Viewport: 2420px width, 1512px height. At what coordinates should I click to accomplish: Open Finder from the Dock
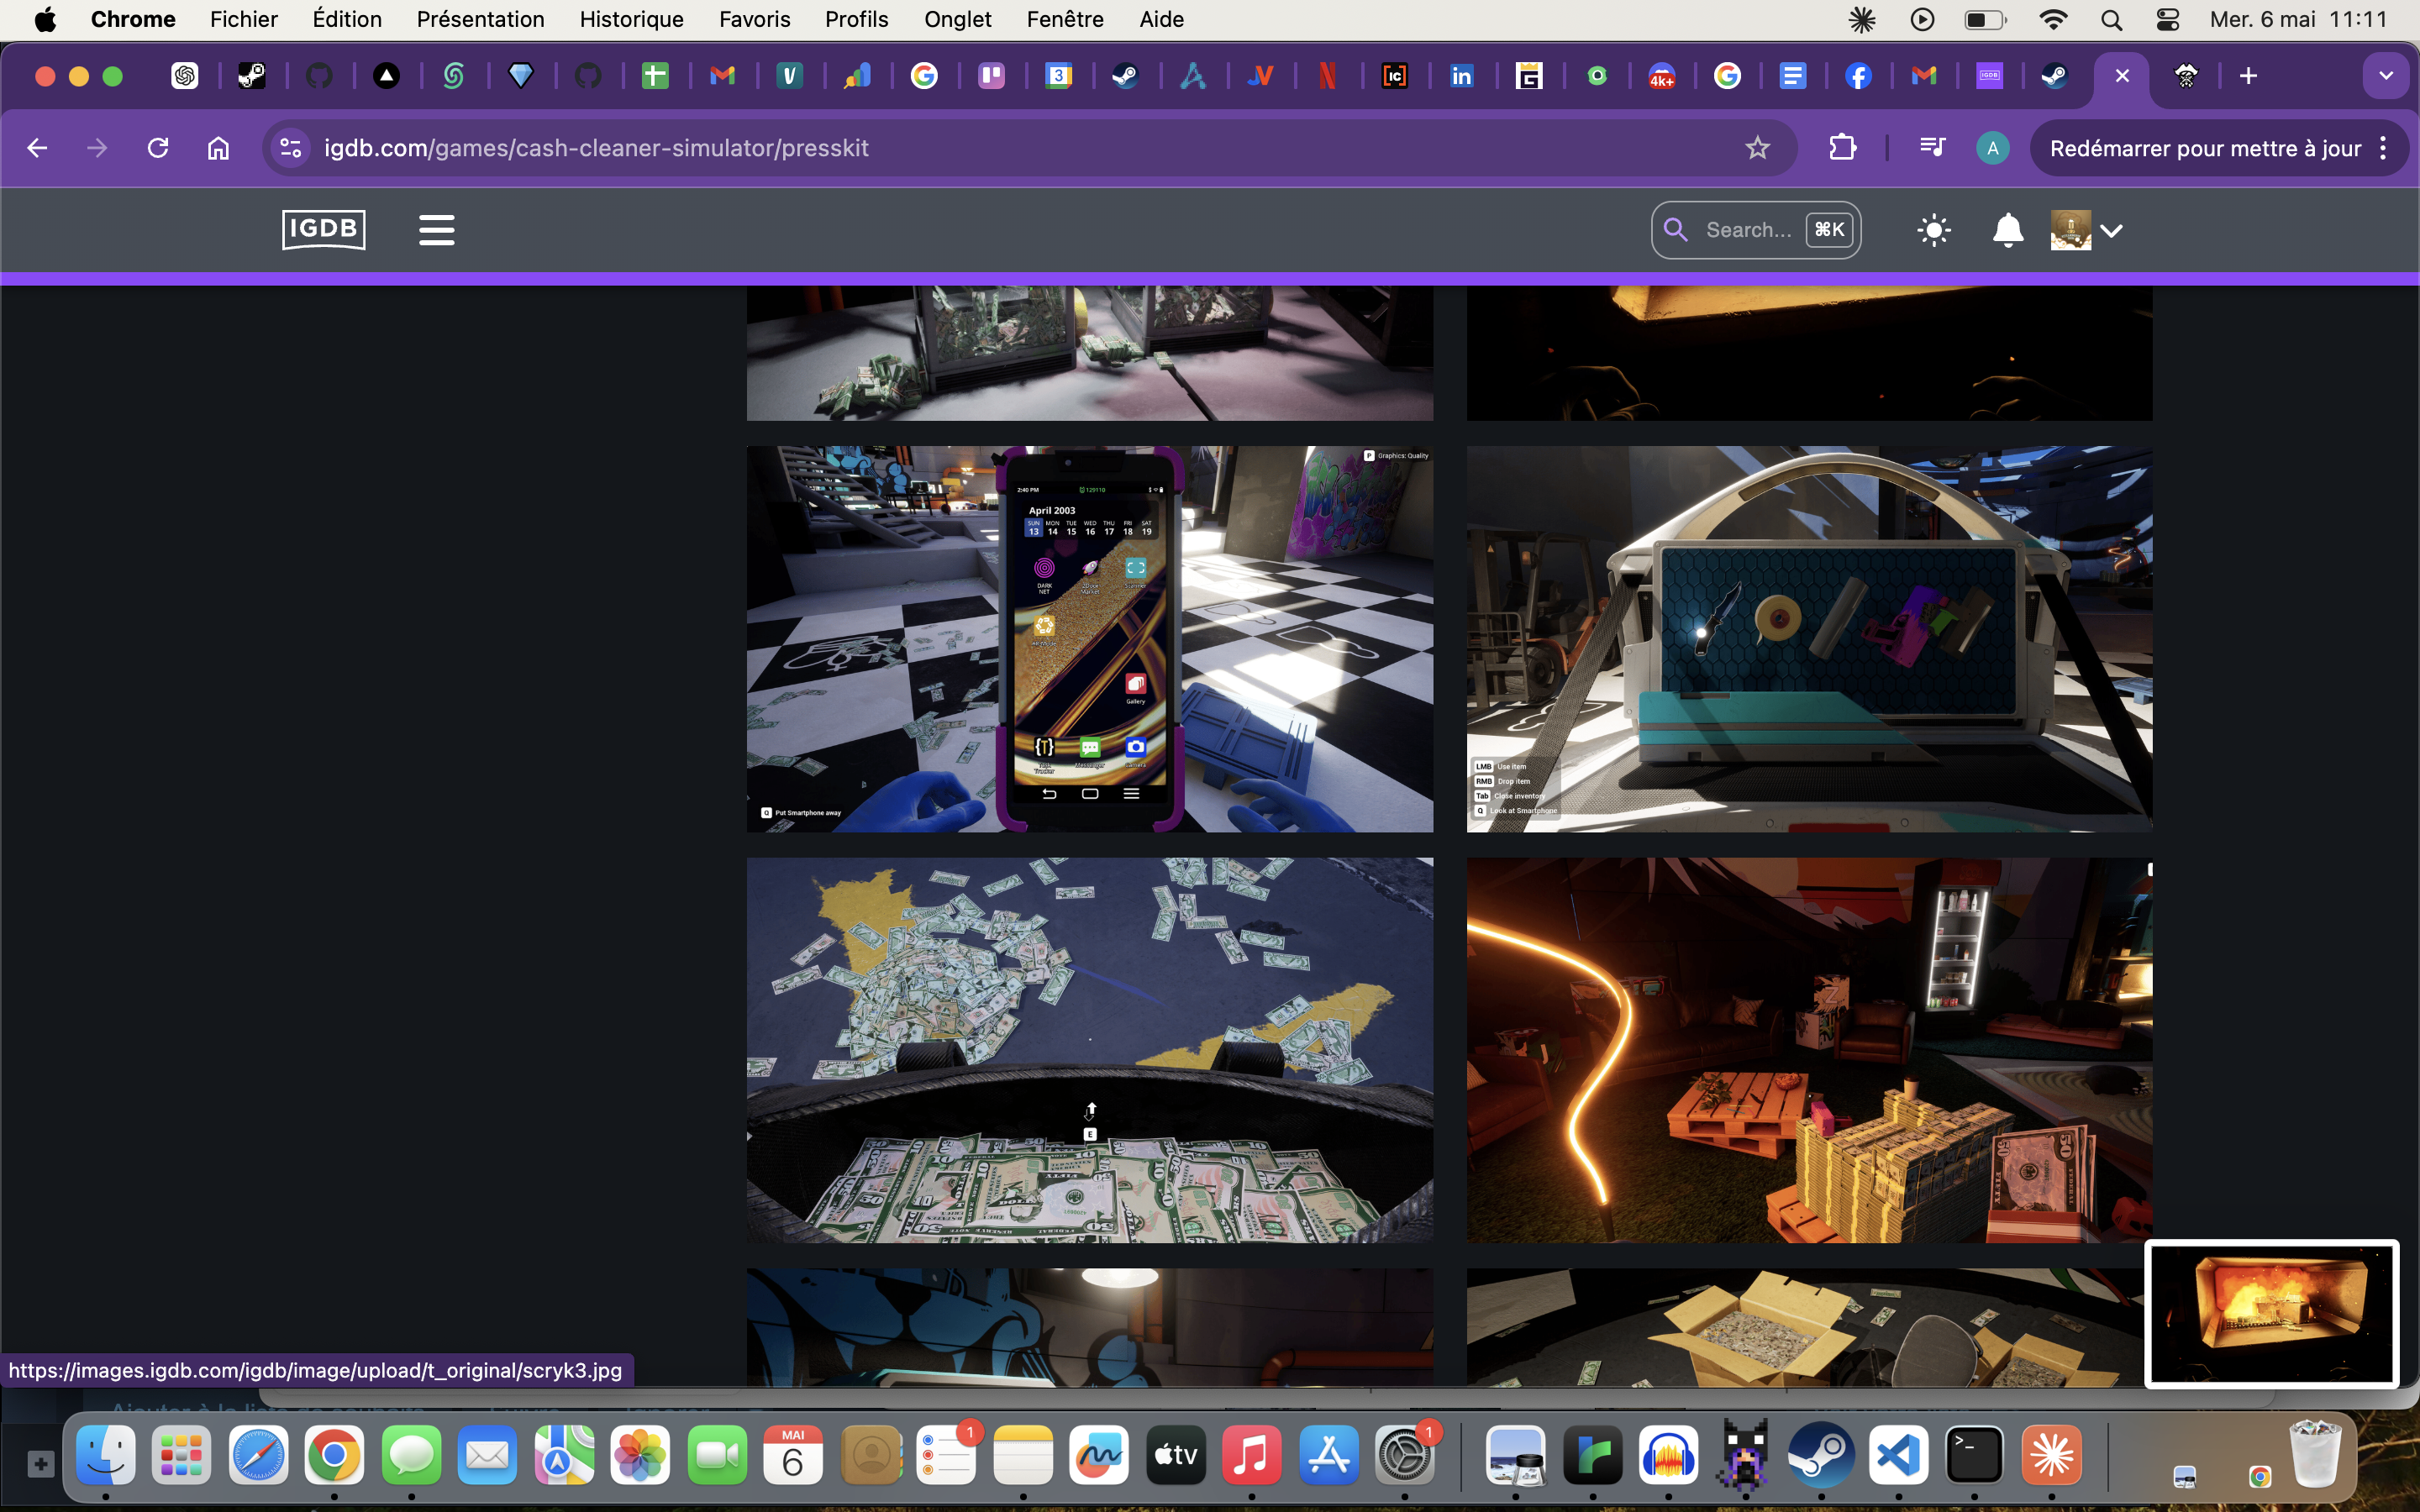[105, 1455]
